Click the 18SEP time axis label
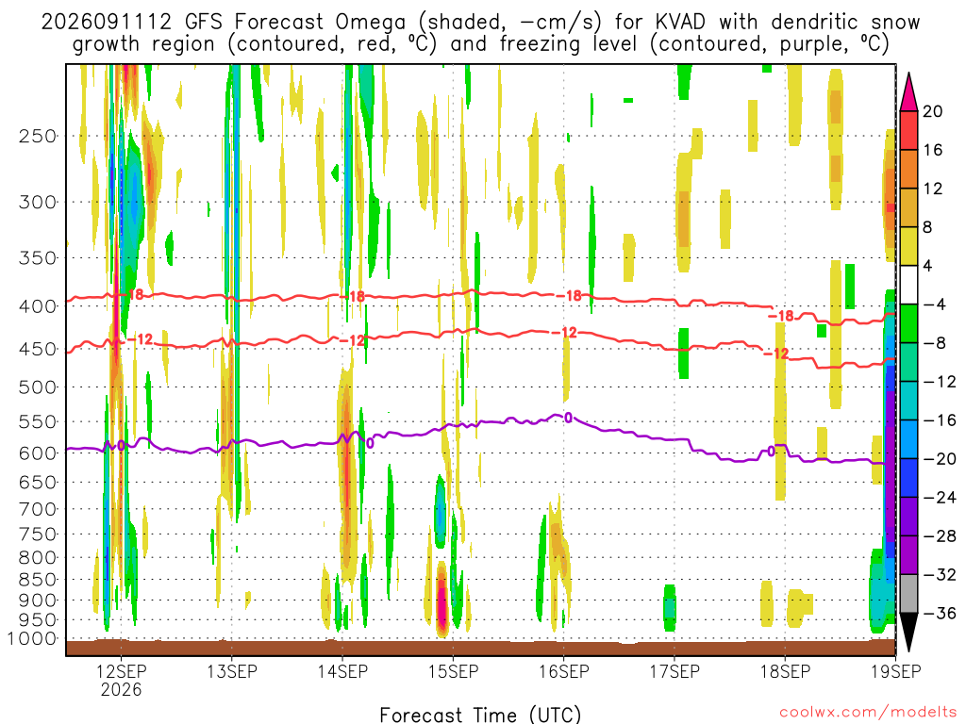Screen dimensions: 966x724 point(785,671)
